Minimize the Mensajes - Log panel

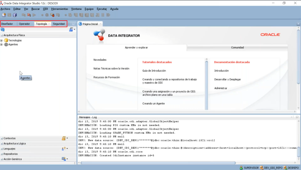click(297, 117)
